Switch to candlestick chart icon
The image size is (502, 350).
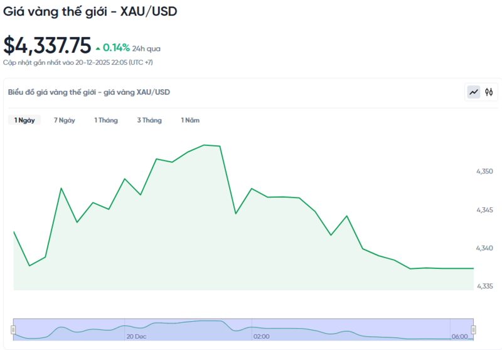tap(489, 92)
